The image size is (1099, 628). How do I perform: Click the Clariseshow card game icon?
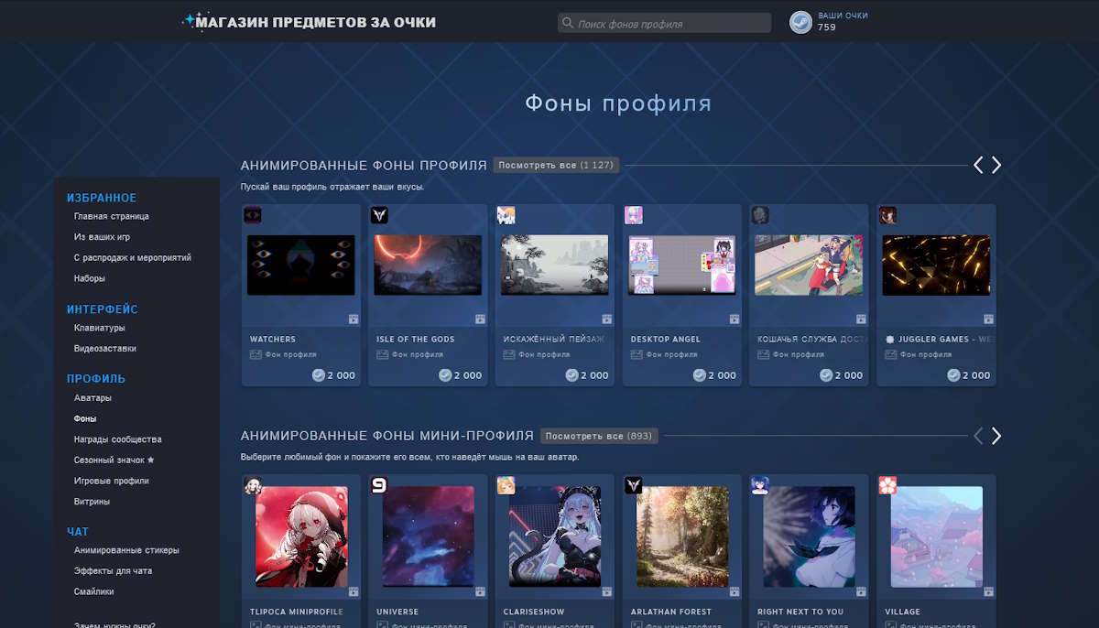click(506, 485)
